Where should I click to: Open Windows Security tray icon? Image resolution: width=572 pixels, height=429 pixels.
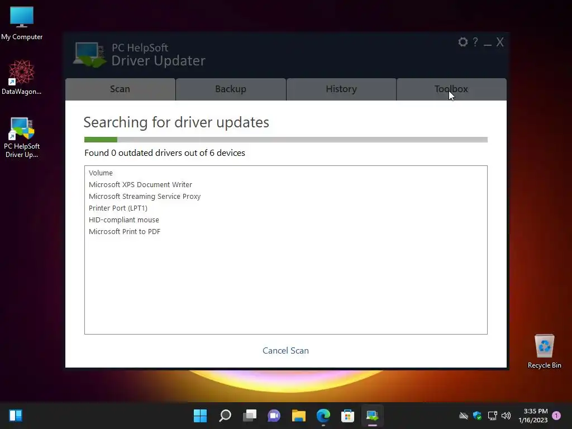pyautogui.click(x=477, y=416)
